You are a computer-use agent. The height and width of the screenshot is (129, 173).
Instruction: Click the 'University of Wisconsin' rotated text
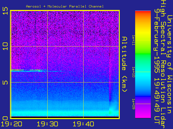click(170, 64)
